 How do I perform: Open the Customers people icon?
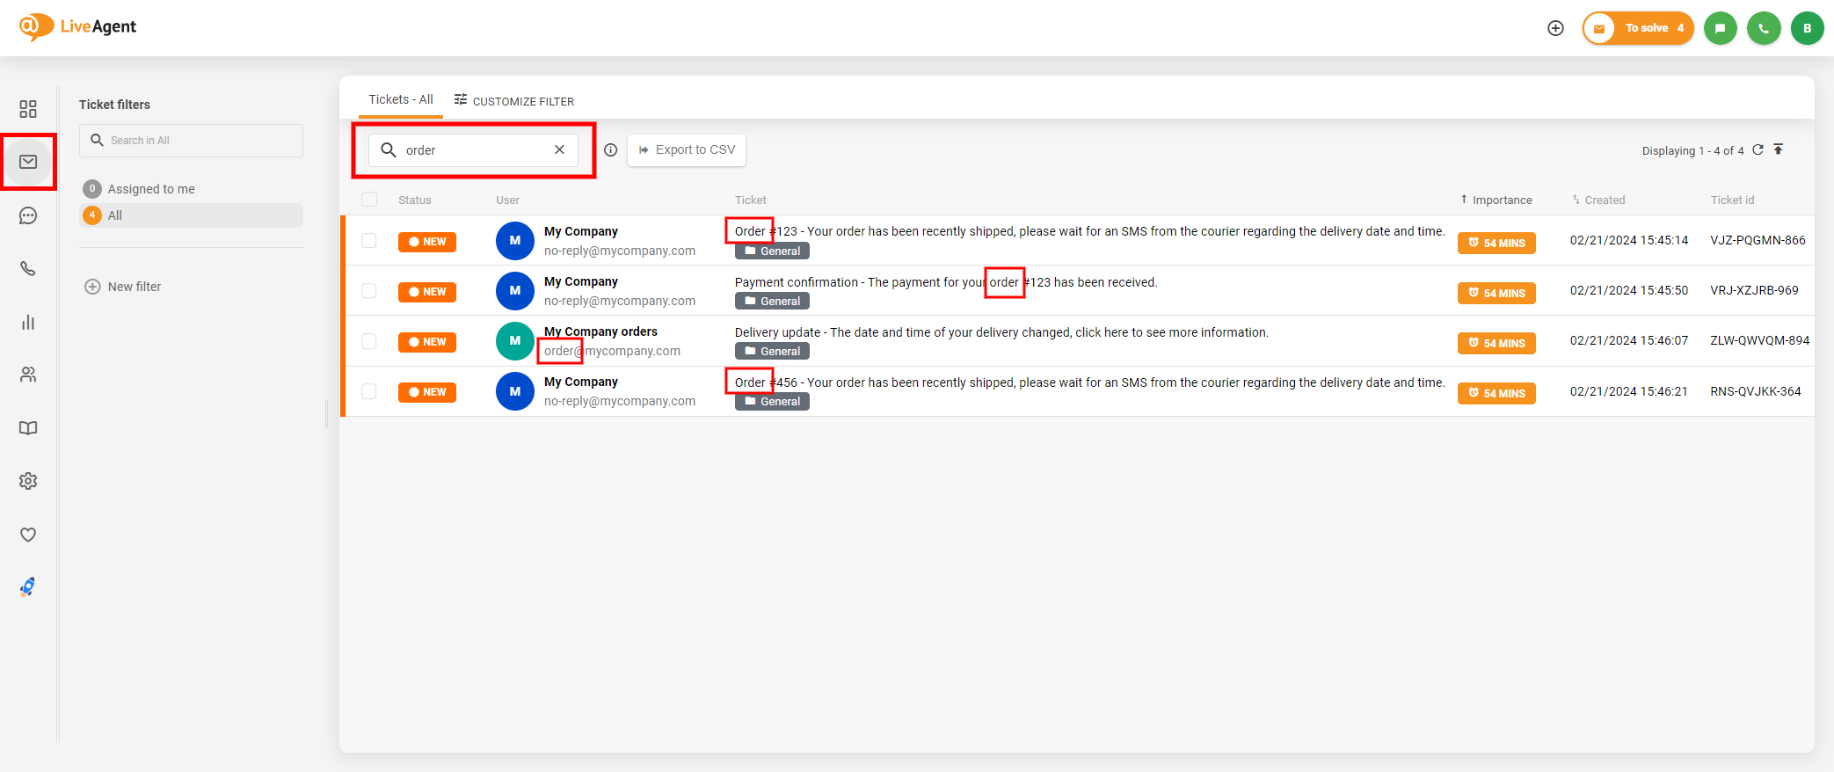point(28,375)
